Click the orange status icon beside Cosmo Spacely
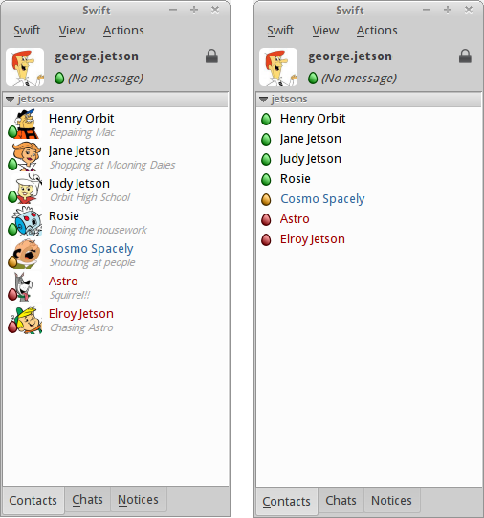484x518 pixels. [266, 199]
